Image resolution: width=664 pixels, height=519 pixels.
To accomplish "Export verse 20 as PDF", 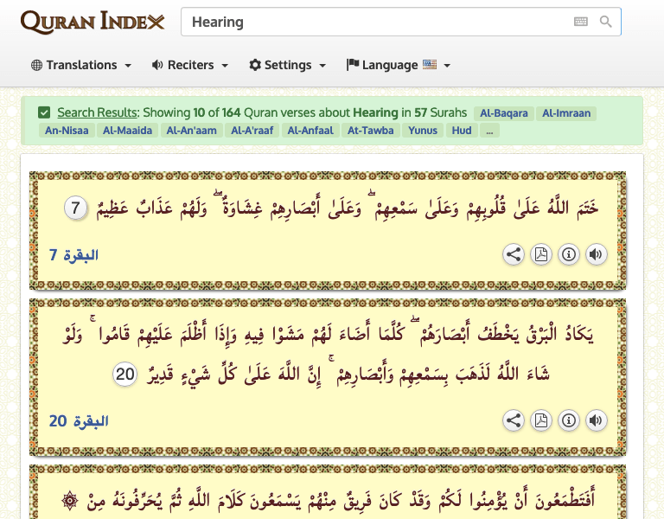I will (540, 420).
